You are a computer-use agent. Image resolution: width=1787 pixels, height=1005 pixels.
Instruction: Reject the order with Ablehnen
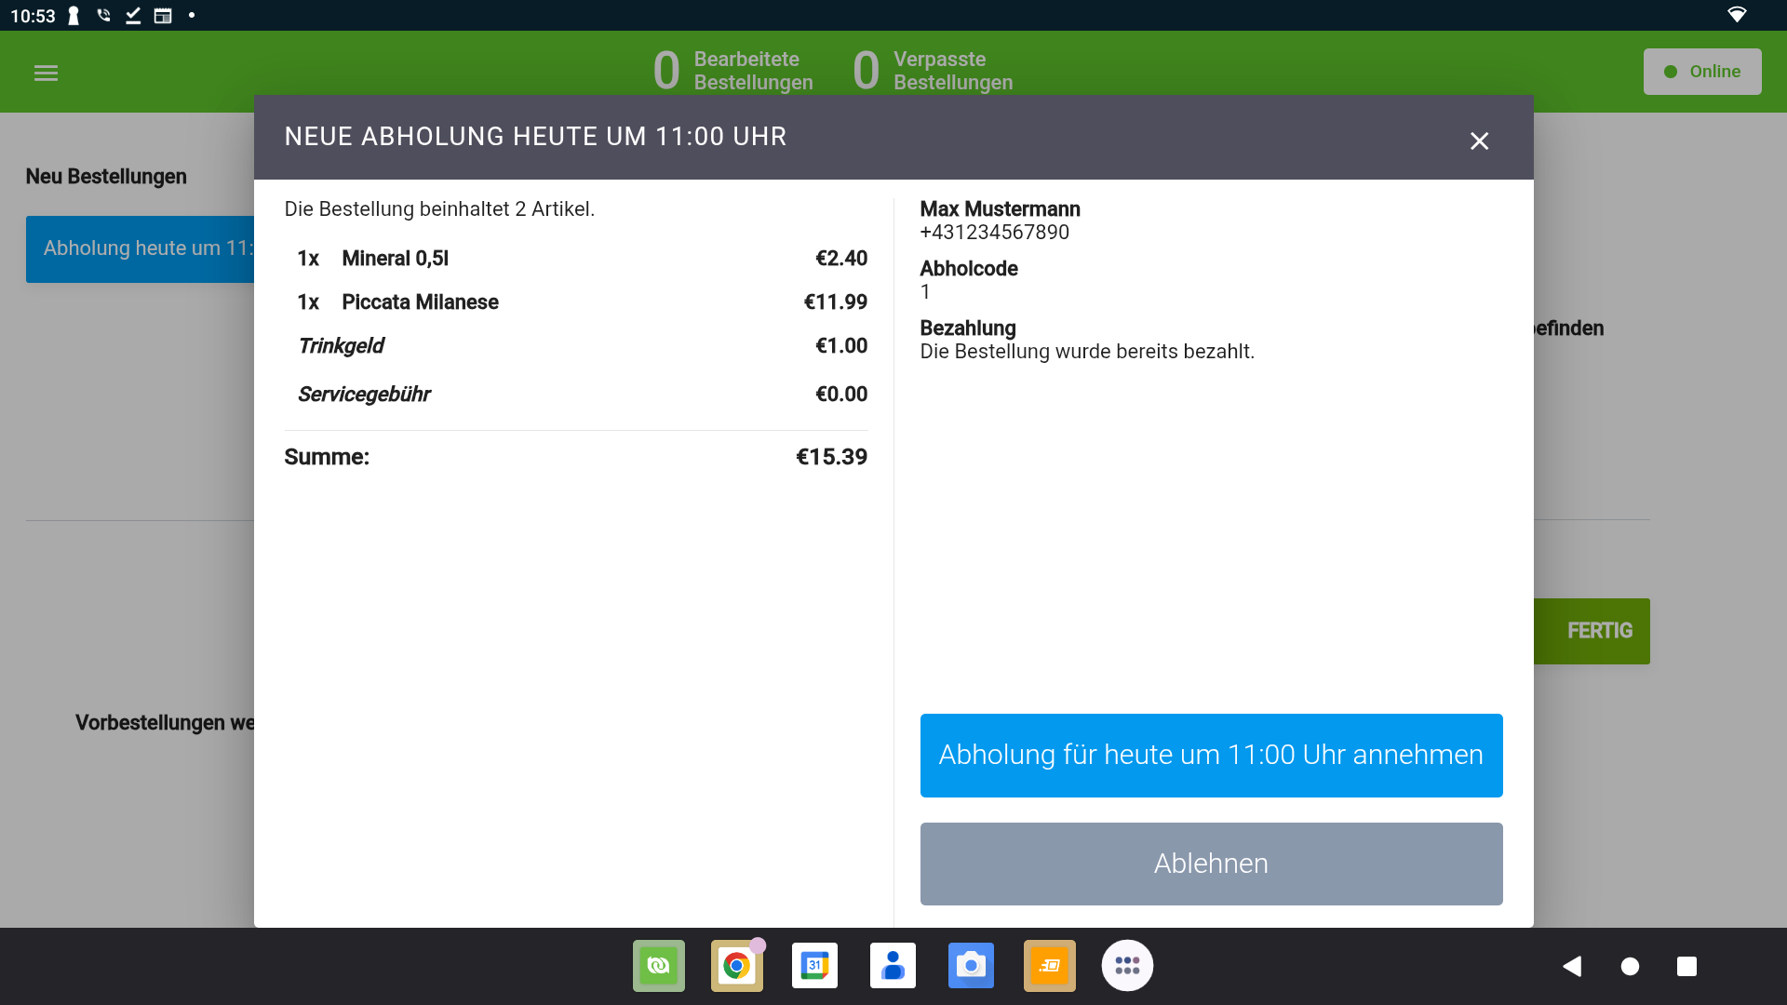pos(1211,863)
